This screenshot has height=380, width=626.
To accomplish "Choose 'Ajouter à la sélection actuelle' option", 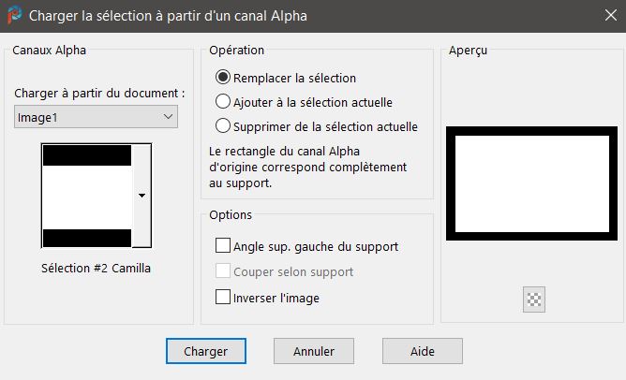I will [223, 102].
